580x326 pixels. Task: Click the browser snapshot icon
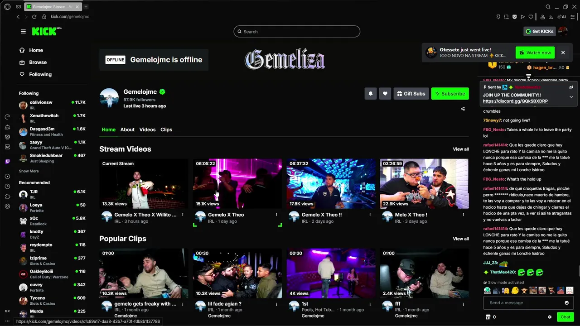506,17
